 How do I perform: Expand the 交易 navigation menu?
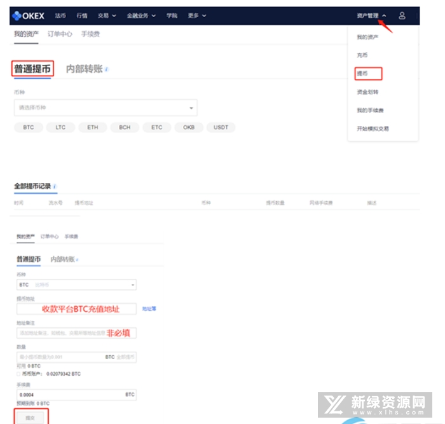[106, 15]
